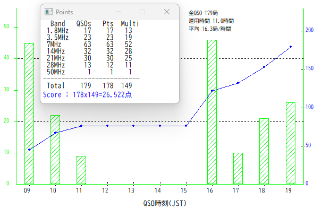Minimize the Points window
Image resolution: width=322 pixels, height=209 pixels.
tap(118, 12)
